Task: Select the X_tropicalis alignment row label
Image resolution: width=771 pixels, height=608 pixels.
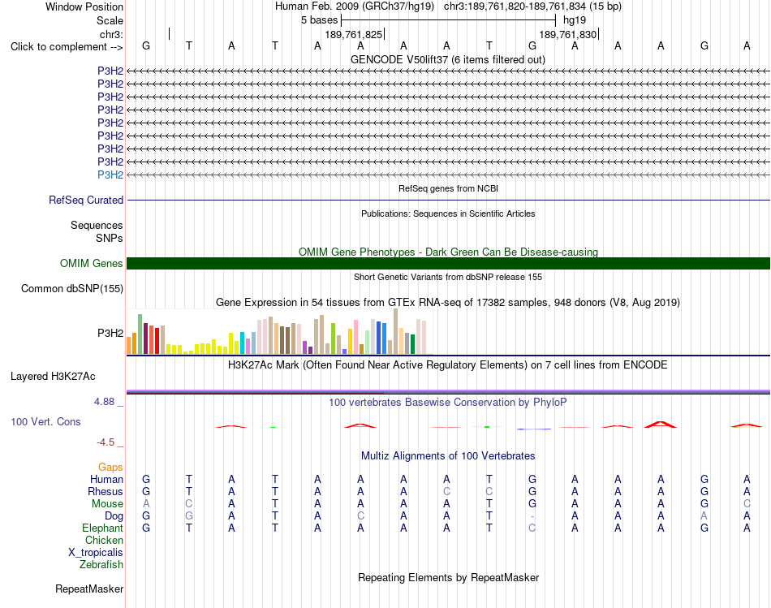Action: click(x=96, y=553)
